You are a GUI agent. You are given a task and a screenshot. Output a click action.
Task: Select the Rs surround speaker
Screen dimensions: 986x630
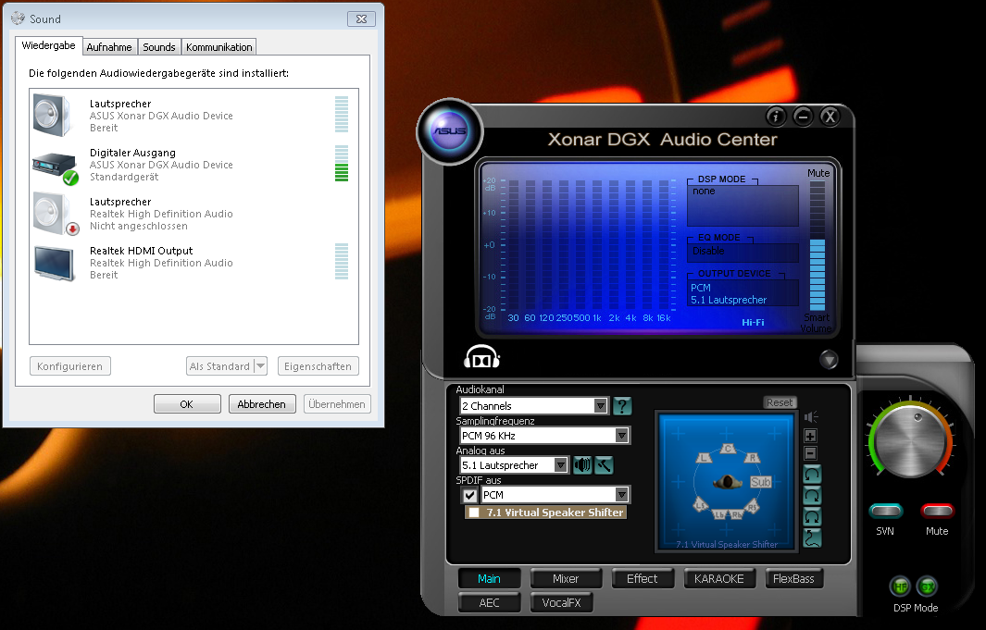(x=752, y=506)
